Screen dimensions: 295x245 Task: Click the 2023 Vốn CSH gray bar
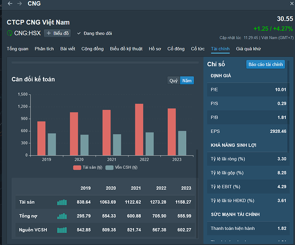pos(182,143)
